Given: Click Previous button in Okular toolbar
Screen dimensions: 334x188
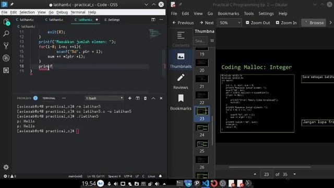Looking at the screenshot, I should point(183,22).
